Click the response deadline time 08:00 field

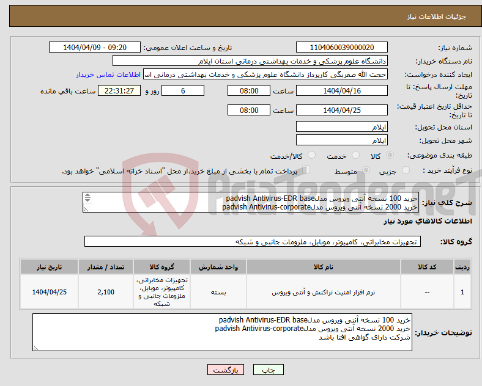[x=249, y=90]
